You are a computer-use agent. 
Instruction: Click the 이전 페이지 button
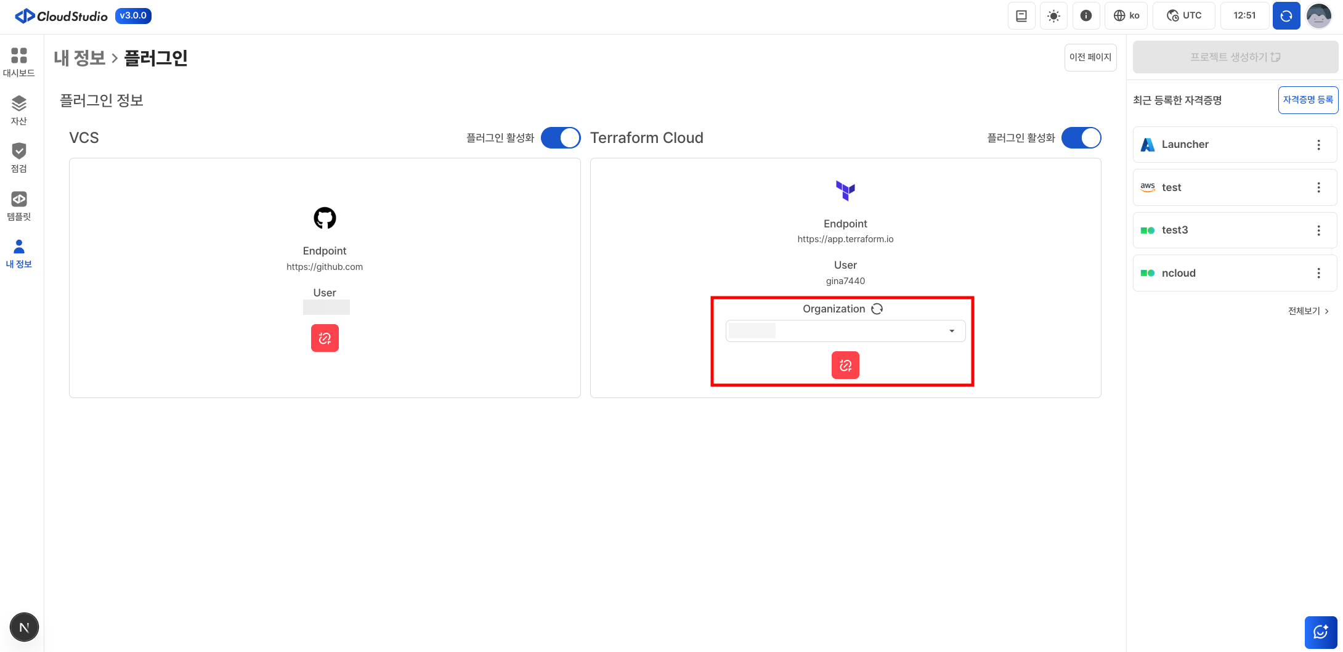1090,57
